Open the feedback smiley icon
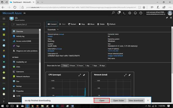This screenshot has width=173, height=108. tap(135, 13)
